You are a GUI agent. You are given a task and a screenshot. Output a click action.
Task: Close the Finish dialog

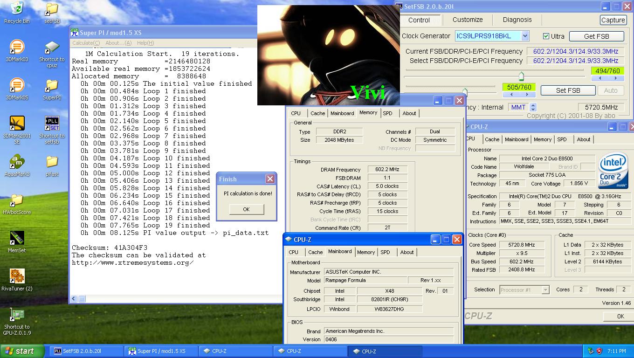270,179
